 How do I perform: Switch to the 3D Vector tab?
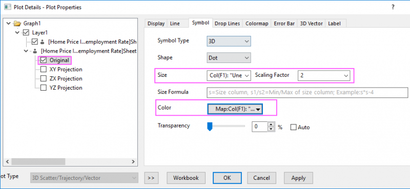(312, 24)
